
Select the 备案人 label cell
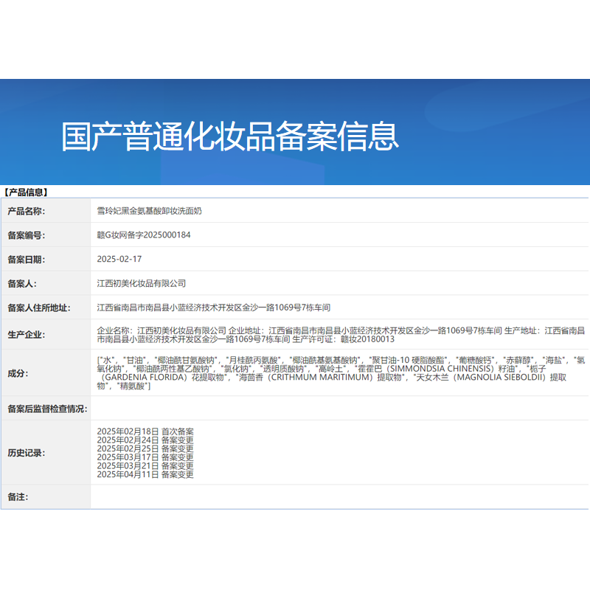(21, 284)
